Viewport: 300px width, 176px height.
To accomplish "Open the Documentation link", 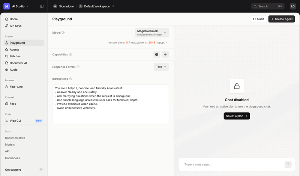I will coord(15,138).
